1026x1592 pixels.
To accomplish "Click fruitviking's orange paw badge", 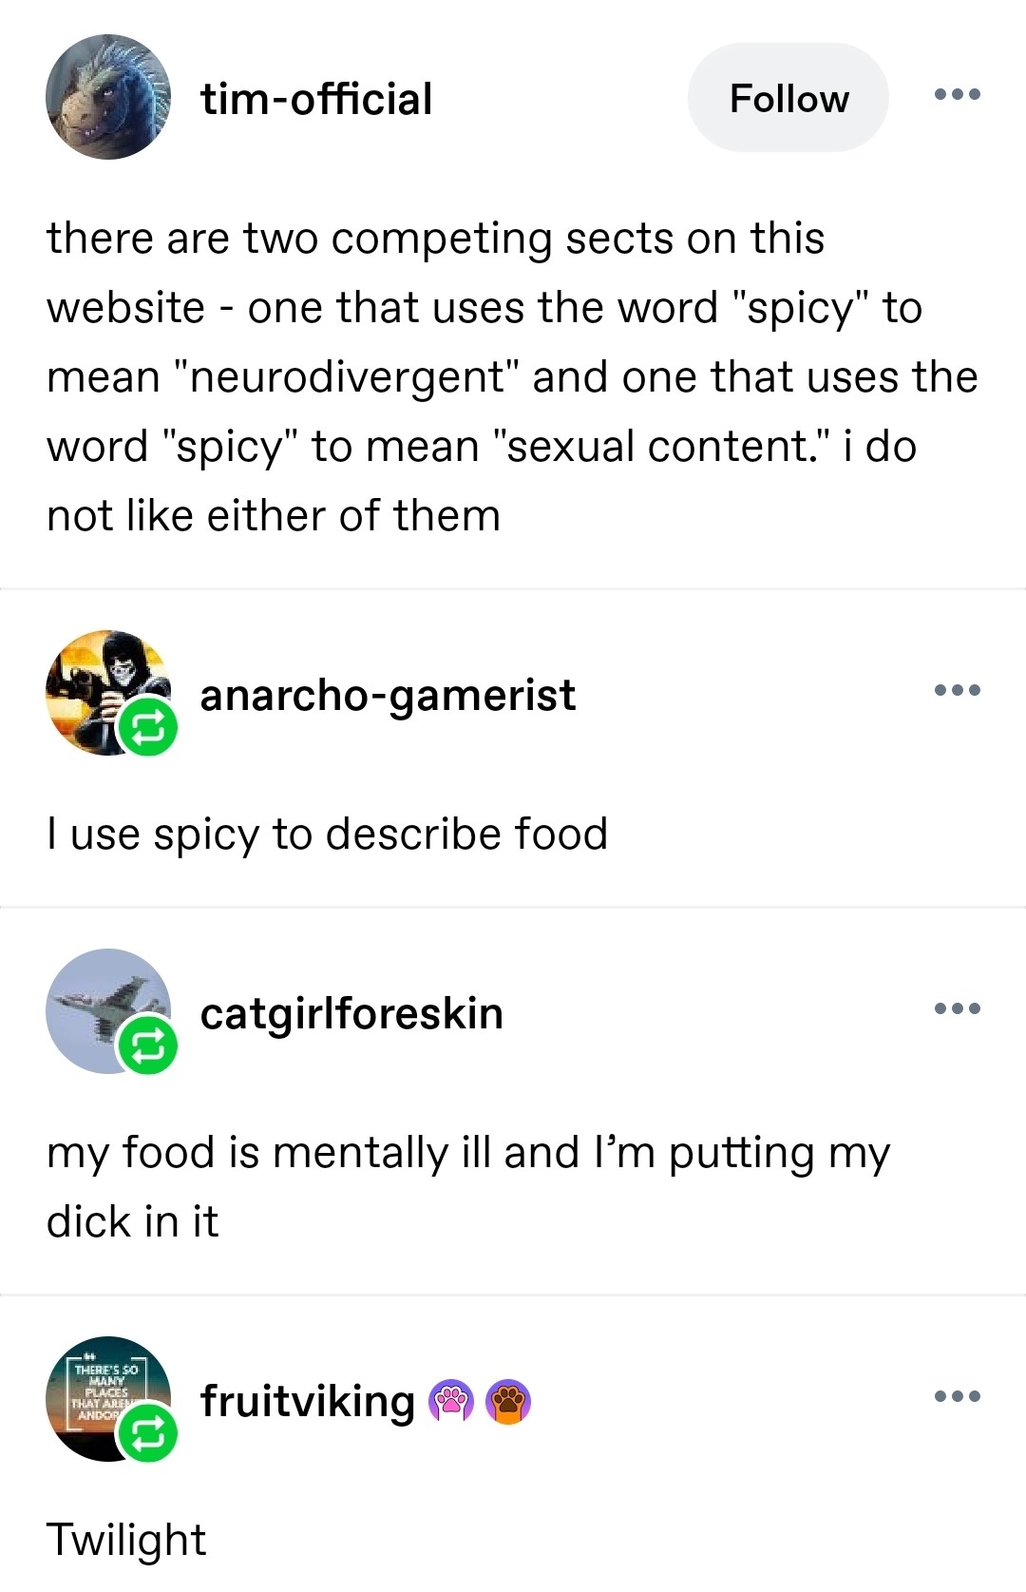I will pos(508,1401).
